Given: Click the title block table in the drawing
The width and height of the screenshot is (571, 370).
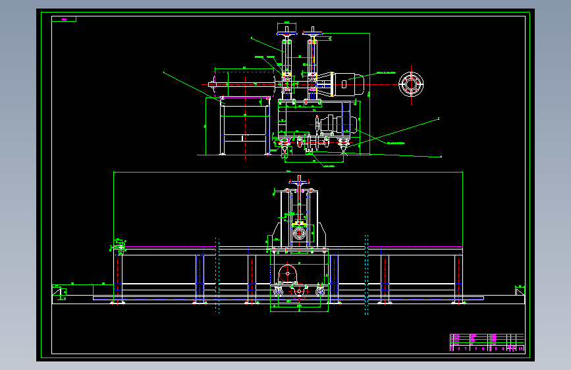Looking at the screenshot, I should 487,342.
